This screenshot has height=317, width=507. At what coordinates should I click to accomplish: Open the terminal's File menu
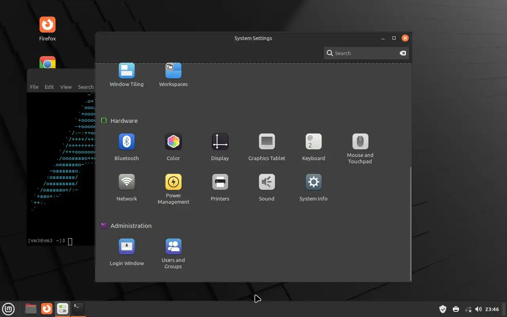[34, 87]
